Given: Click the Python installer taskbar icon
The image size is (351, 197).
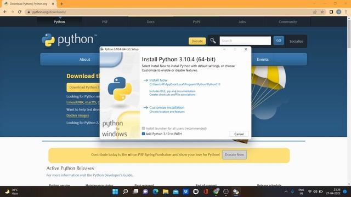Looking at the screenshot, I should click(x=236, y=192).
